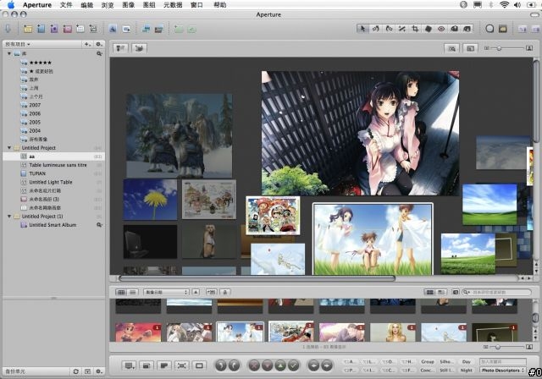Image resolution: width=542 pixels, height=379 pixels.
Task: Select the Lift tool
Action: pyautogui.click(x=454, y=29)
